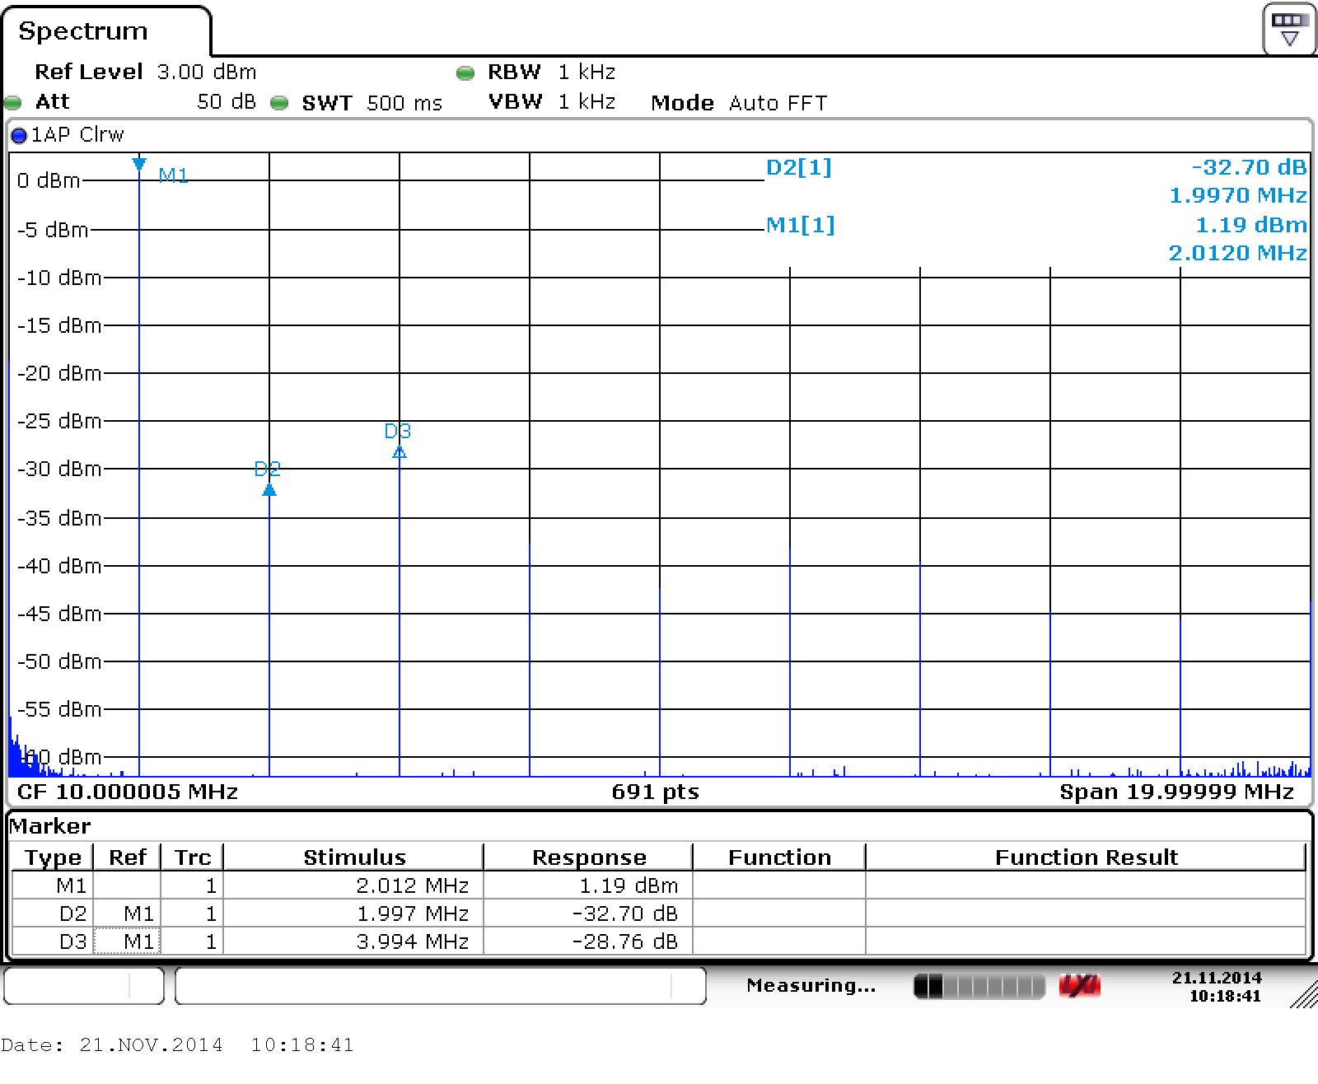The height and width of the screenshot is (1084, 1318).
Task: Click the 1.19 dBm readout in graph
Action: pos(1251,225)
